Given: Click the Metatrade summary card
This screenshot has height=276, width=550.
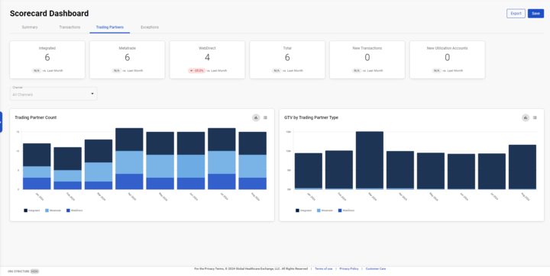Looking at the screenshot, I should (128, 59).
